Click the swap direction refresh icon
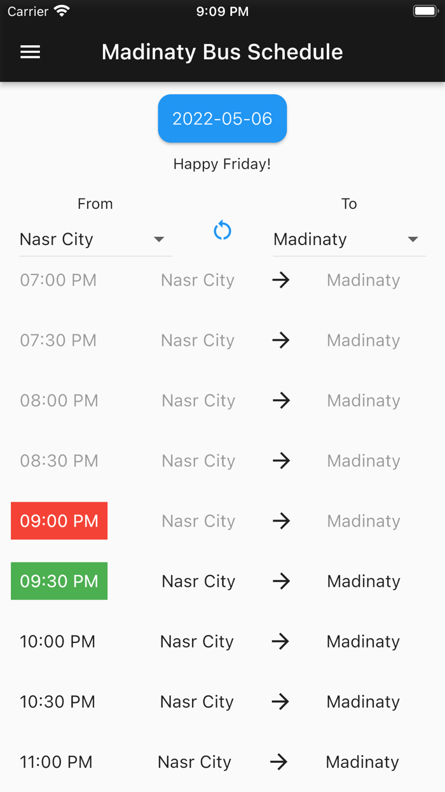The width and height of the screenshot is (445, 792). (222, 230)
